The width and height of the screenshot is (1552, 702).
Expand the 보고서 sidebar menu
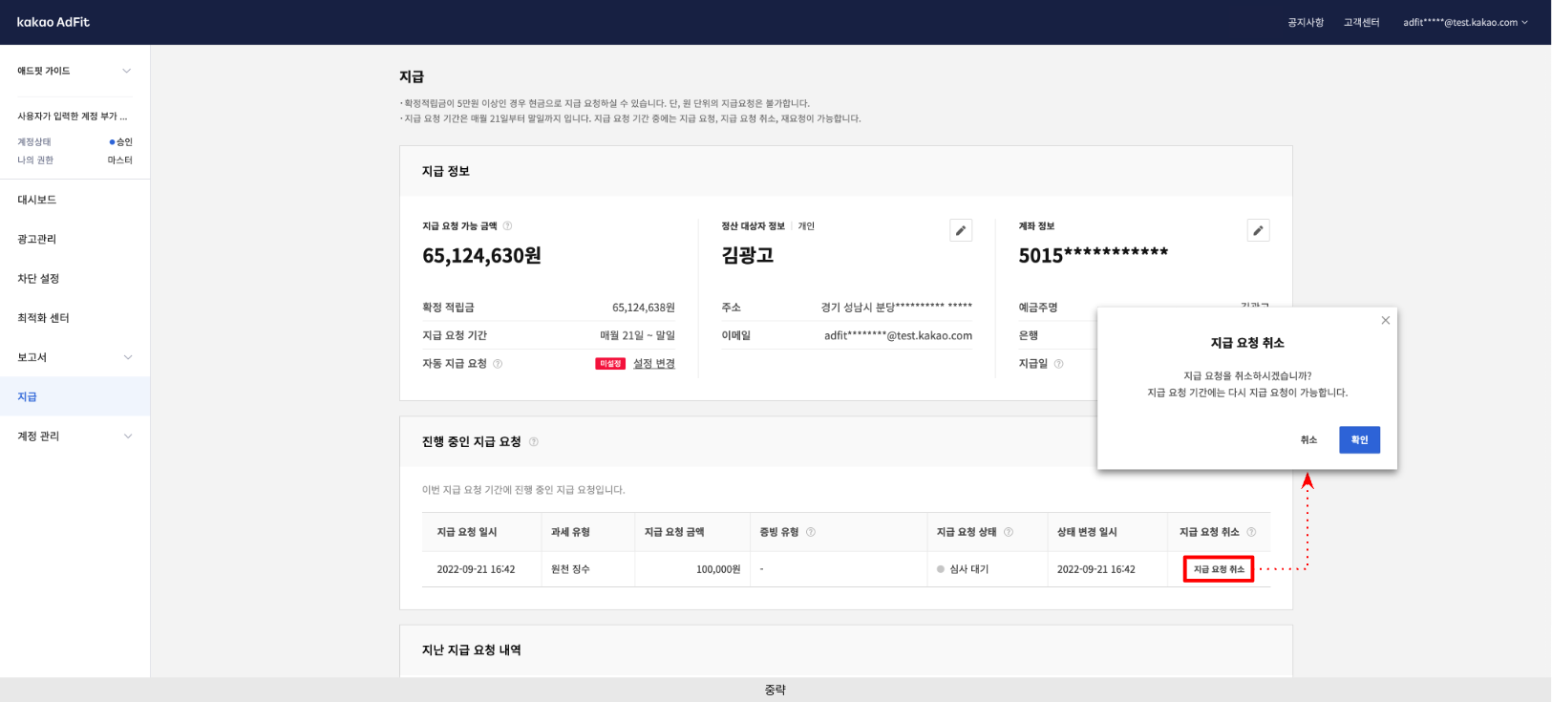click(127, 357)
